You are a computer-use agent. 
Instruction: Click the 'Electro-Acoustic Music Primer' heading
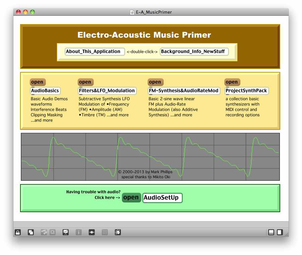click(x=144, y=35)
